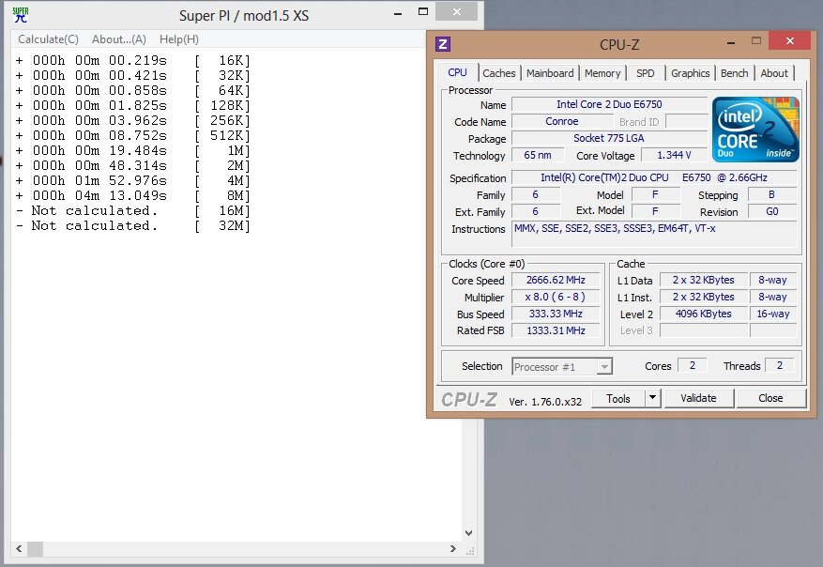Screen dimensions: 823x567
Task: Open the Memory tab
Action: pyautogui.click(x=602, y=73)
